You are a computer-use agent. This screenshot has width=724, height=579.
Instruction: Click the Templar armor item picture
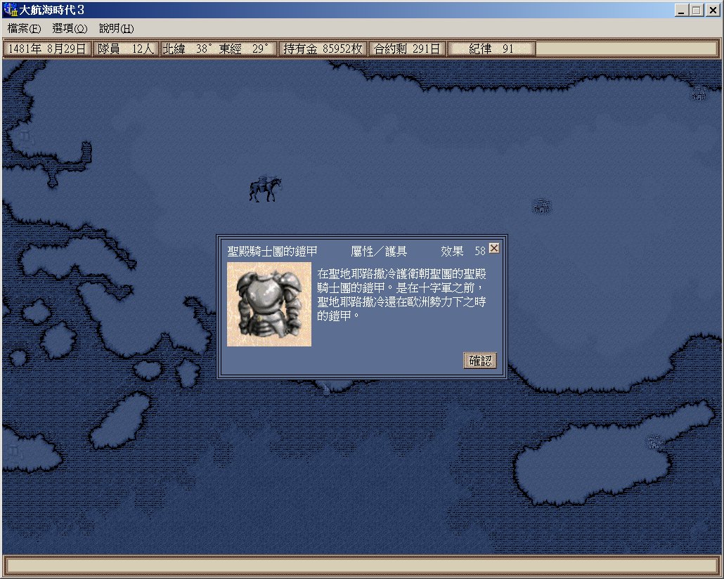[269, 304]
